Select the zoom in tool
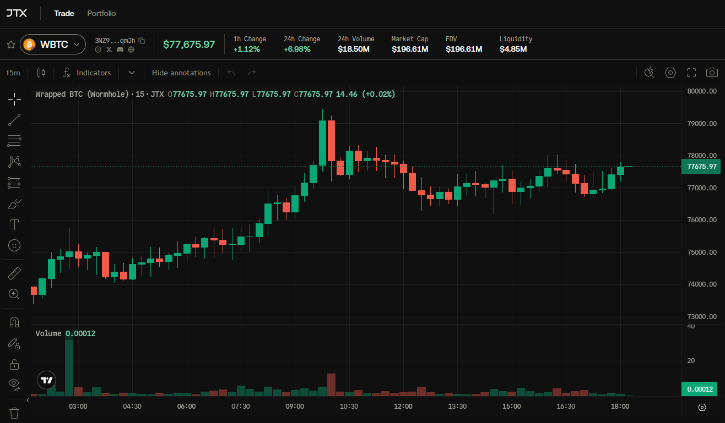This screenshot has width=725, height=423. click(14, 294)
